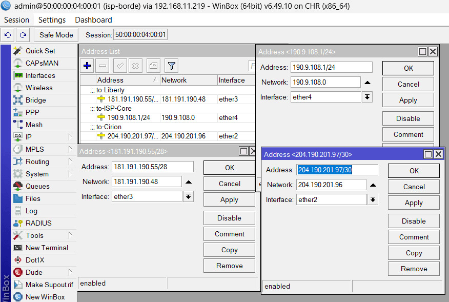Expand Tools submenu
This screenshot has width=449, height=302.
point(70,235)
